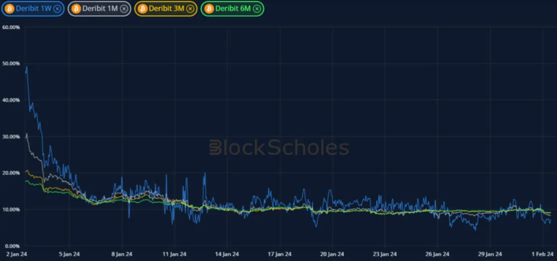Click the 8 Jan 24 date label
The height and width of the screenshot is (261, 557).
pyautogui.click(x=122, y=254)
